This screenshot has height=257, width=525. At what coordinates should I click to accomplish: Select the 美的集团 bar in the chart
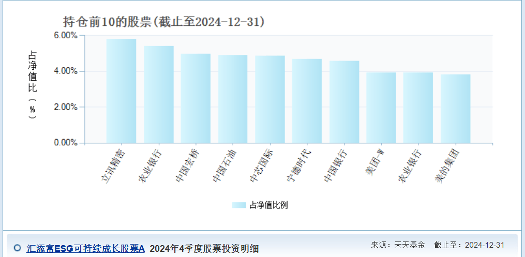pyautogui.click(x=455, y=109)
